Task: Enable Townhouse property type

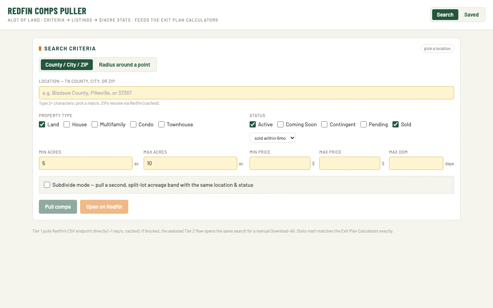Action: 161,124
